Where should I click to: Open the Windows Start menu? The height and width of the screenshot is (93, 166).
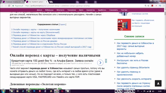click(3, 91)
